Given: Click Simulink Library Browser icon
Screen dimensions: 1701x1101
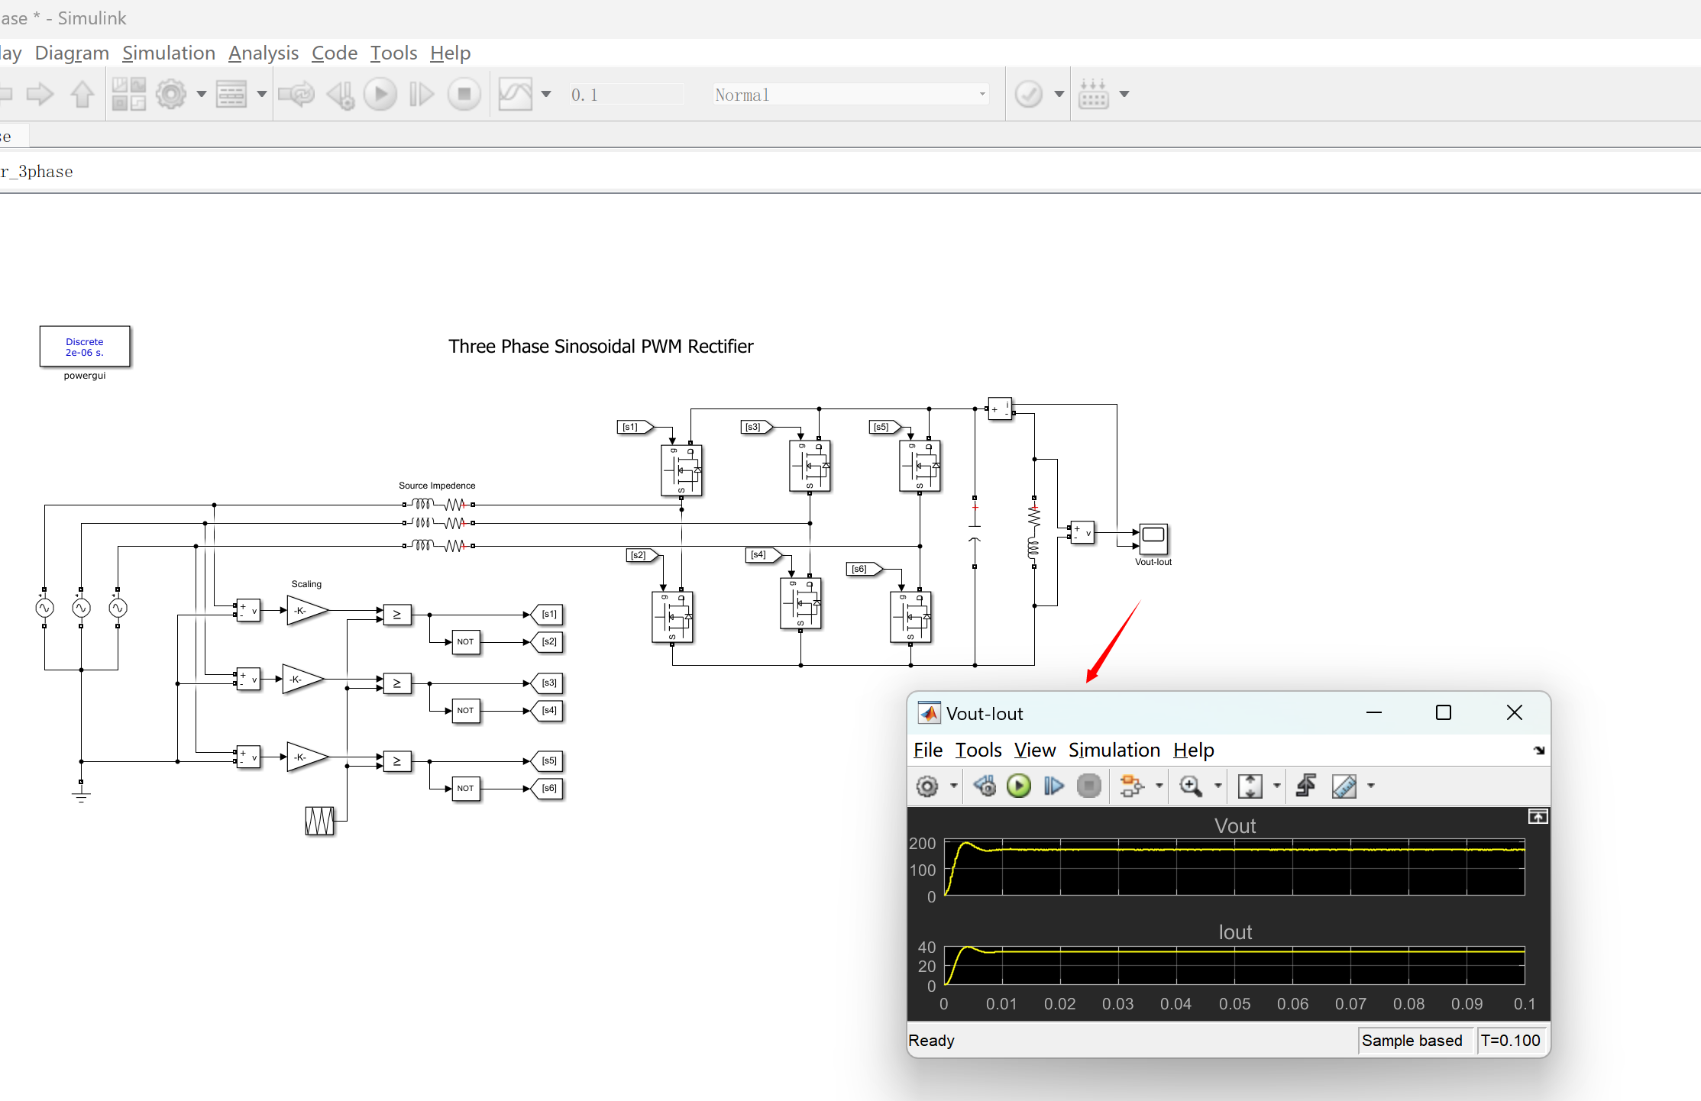Looking at the screenshot, I should point(128,95).
